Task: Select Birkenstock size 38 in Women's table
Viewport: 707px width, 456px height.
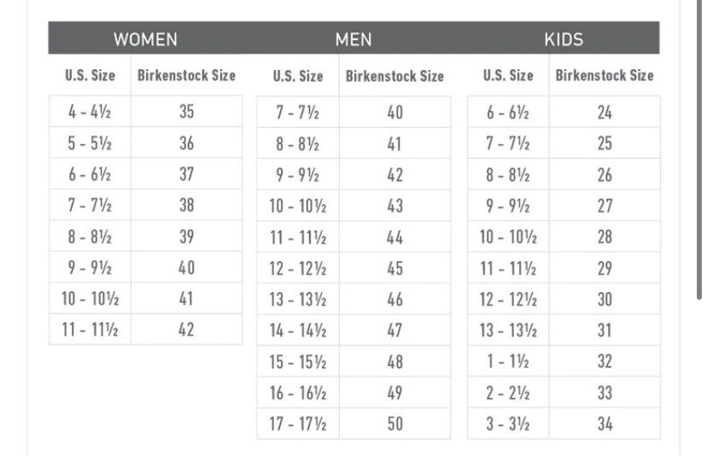Action: (186, 205)
